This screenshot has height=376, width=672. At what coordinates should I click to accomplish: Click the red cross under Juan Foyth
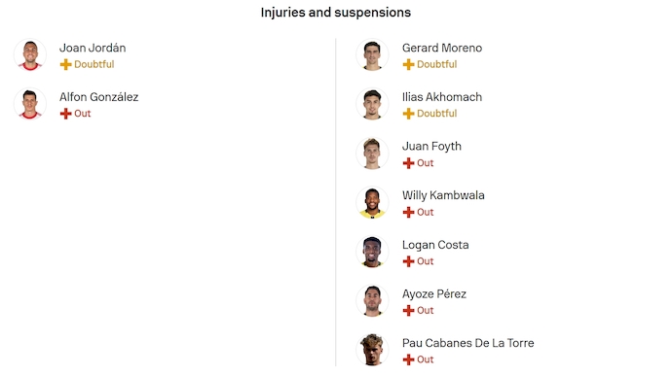point(408,163)
